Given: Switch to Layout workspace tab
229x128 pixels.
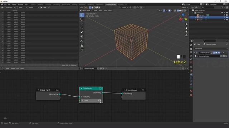Looking at the screenshot, I should coord(33,5).
